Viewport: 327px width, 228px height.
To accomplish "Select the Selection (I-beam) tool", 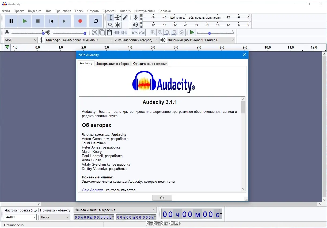I will point(111,18).
